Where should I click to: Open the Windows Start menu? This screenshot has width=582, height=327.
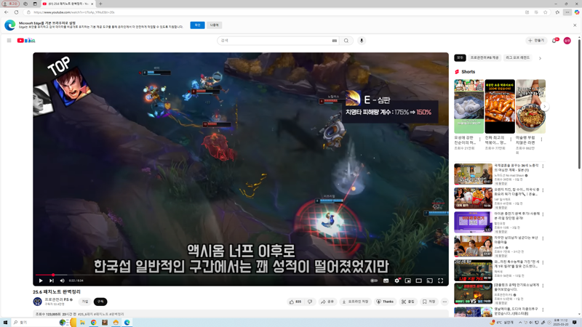(5, 323)
